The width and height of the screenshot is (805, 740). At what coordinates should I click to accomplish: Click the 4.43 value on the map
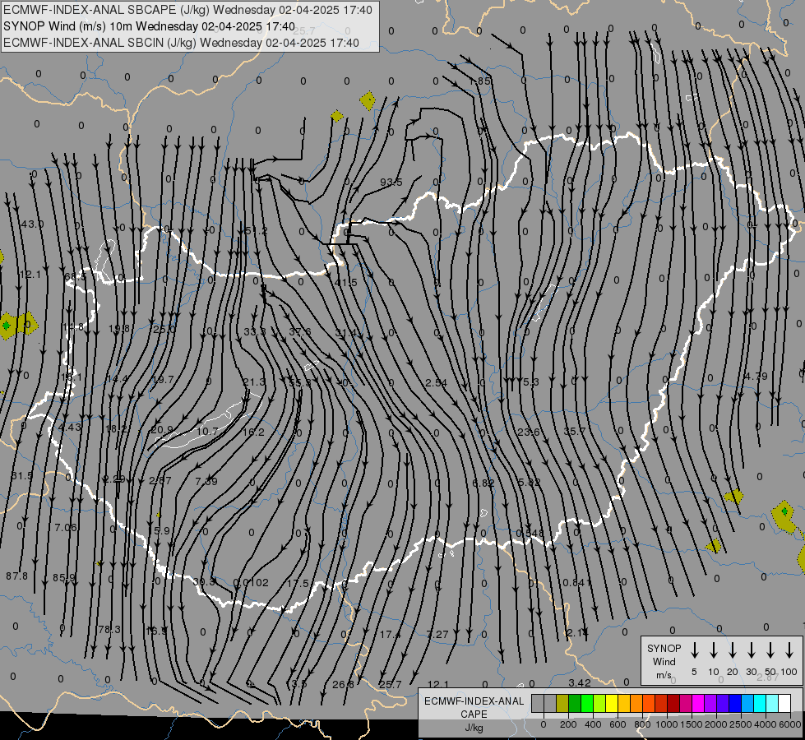pos(69,428)
